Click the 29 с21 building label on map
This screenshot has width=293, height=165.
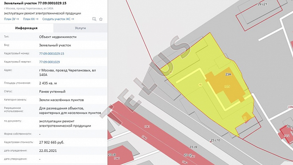click(262, 4)
